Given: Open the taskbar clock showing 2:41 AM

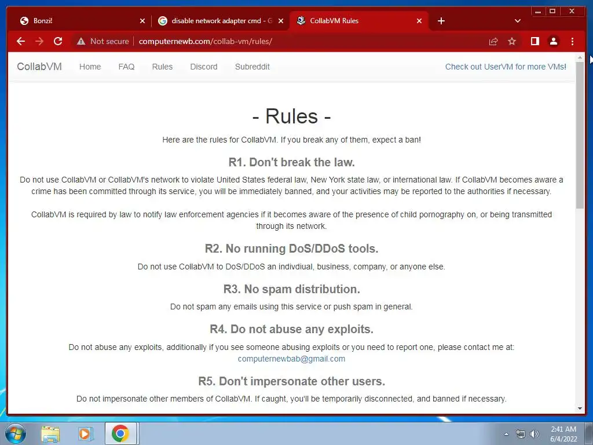Looking at the screenshot, I should [x=563, y=434].
